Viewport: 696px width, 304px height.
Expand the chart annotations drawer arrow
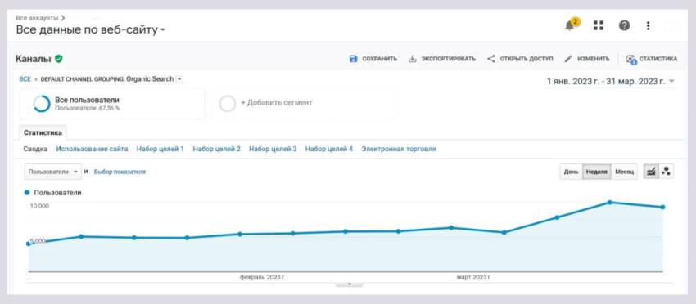[x=349, y=284]
